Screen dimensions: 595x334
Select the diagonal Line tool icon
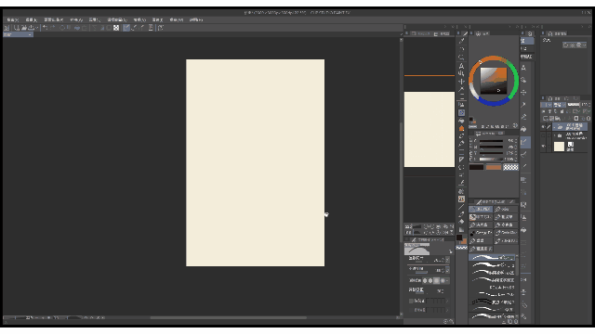(461, 207)
